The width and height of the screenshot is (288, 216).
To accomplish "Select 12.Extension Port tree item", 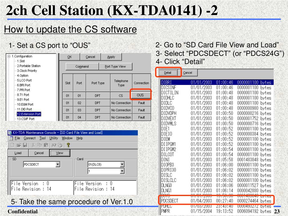I will click(29, 114).
